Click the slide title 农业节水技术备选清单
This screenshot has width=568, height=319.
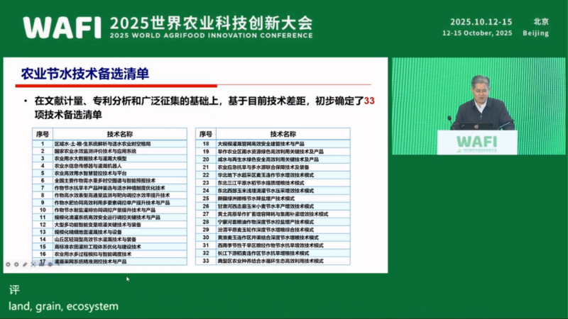[x=84, y=74]
